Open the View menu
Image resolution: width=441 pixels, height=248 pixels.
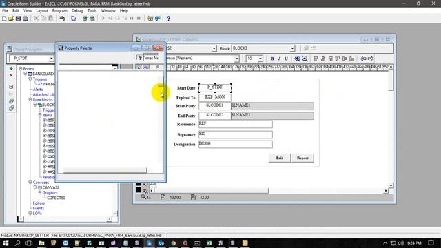(x=28, y=10)
